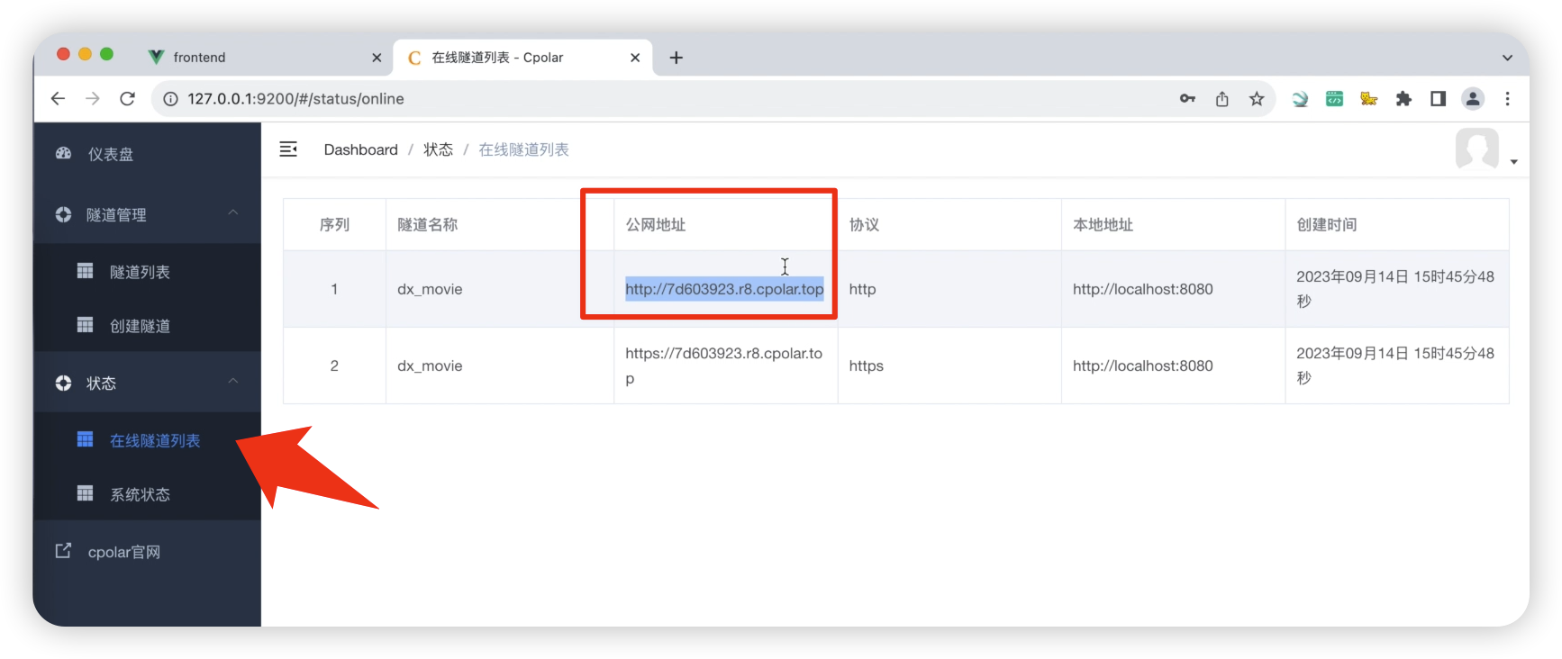Open the Chrome profile icon
This screenshot has height=659, width=1562.
point(1473,99)
